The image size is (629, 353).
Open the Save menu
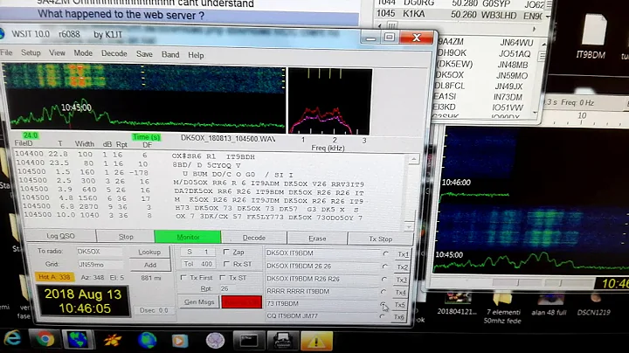(x=144, y=54)
